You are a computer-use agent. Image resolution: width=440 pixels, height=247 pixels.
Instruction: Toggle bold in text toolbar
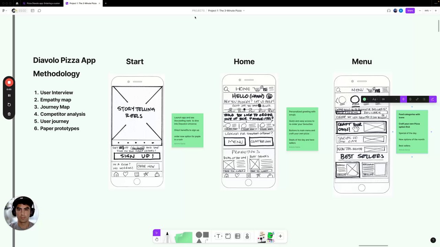(403, 99)
